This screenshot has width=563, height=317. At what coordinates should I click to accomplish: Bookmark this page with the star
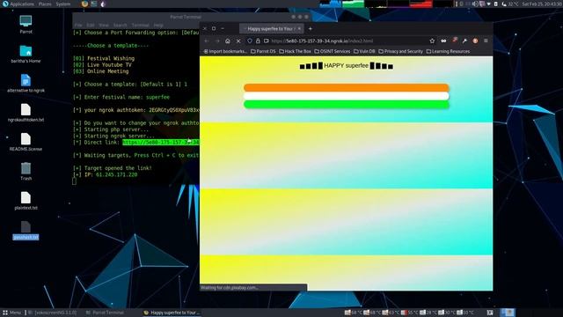pos(432,41)
